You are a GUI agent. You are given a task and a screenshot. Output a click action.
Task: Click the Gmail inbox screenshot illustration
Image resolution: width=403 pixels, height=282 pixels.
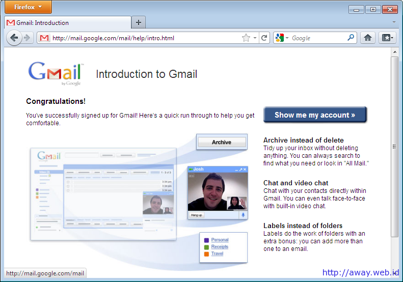(103, 194)
